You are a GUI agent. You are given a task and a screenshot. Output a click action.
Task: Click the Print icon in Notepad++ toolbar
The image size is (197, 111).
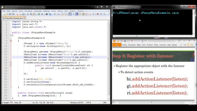coord(23,14)
